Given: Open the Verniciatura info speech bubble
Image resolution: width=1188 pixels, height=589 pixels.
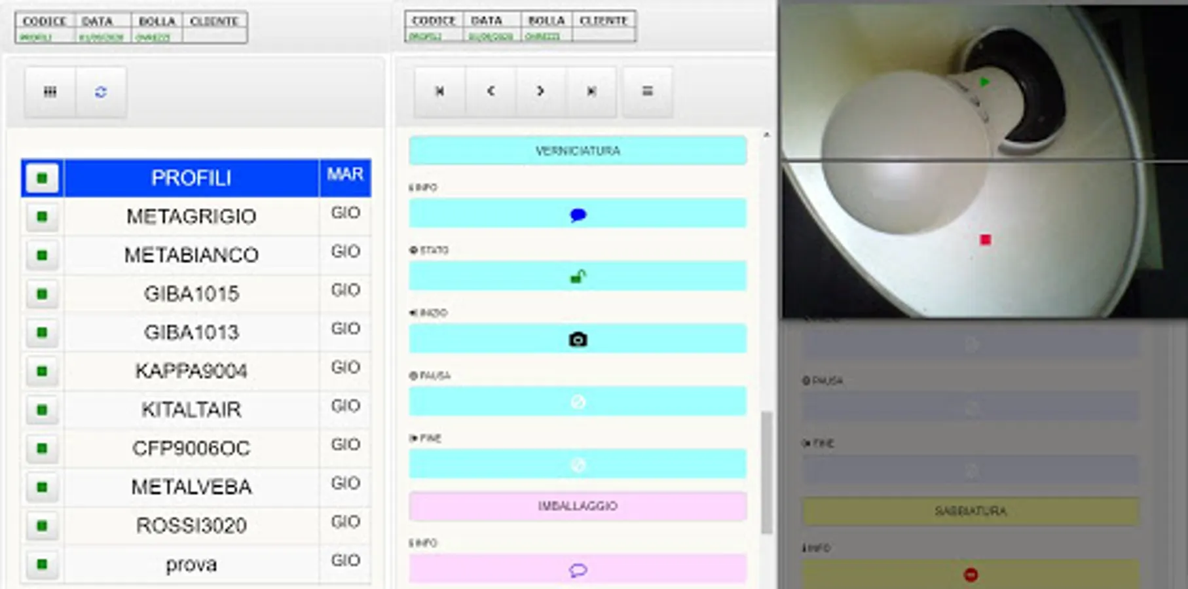Looking at the screenshot, I should pyautogui.click(x=578, y=213).
